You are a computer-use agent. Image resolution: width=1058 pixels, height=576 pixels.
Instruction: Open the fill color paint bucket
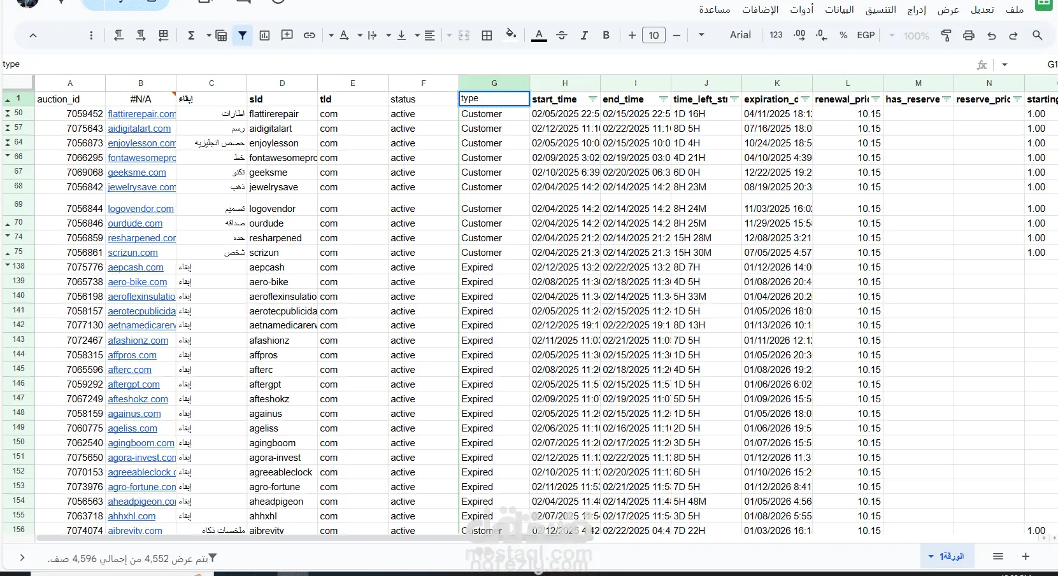tap(510, 34)
